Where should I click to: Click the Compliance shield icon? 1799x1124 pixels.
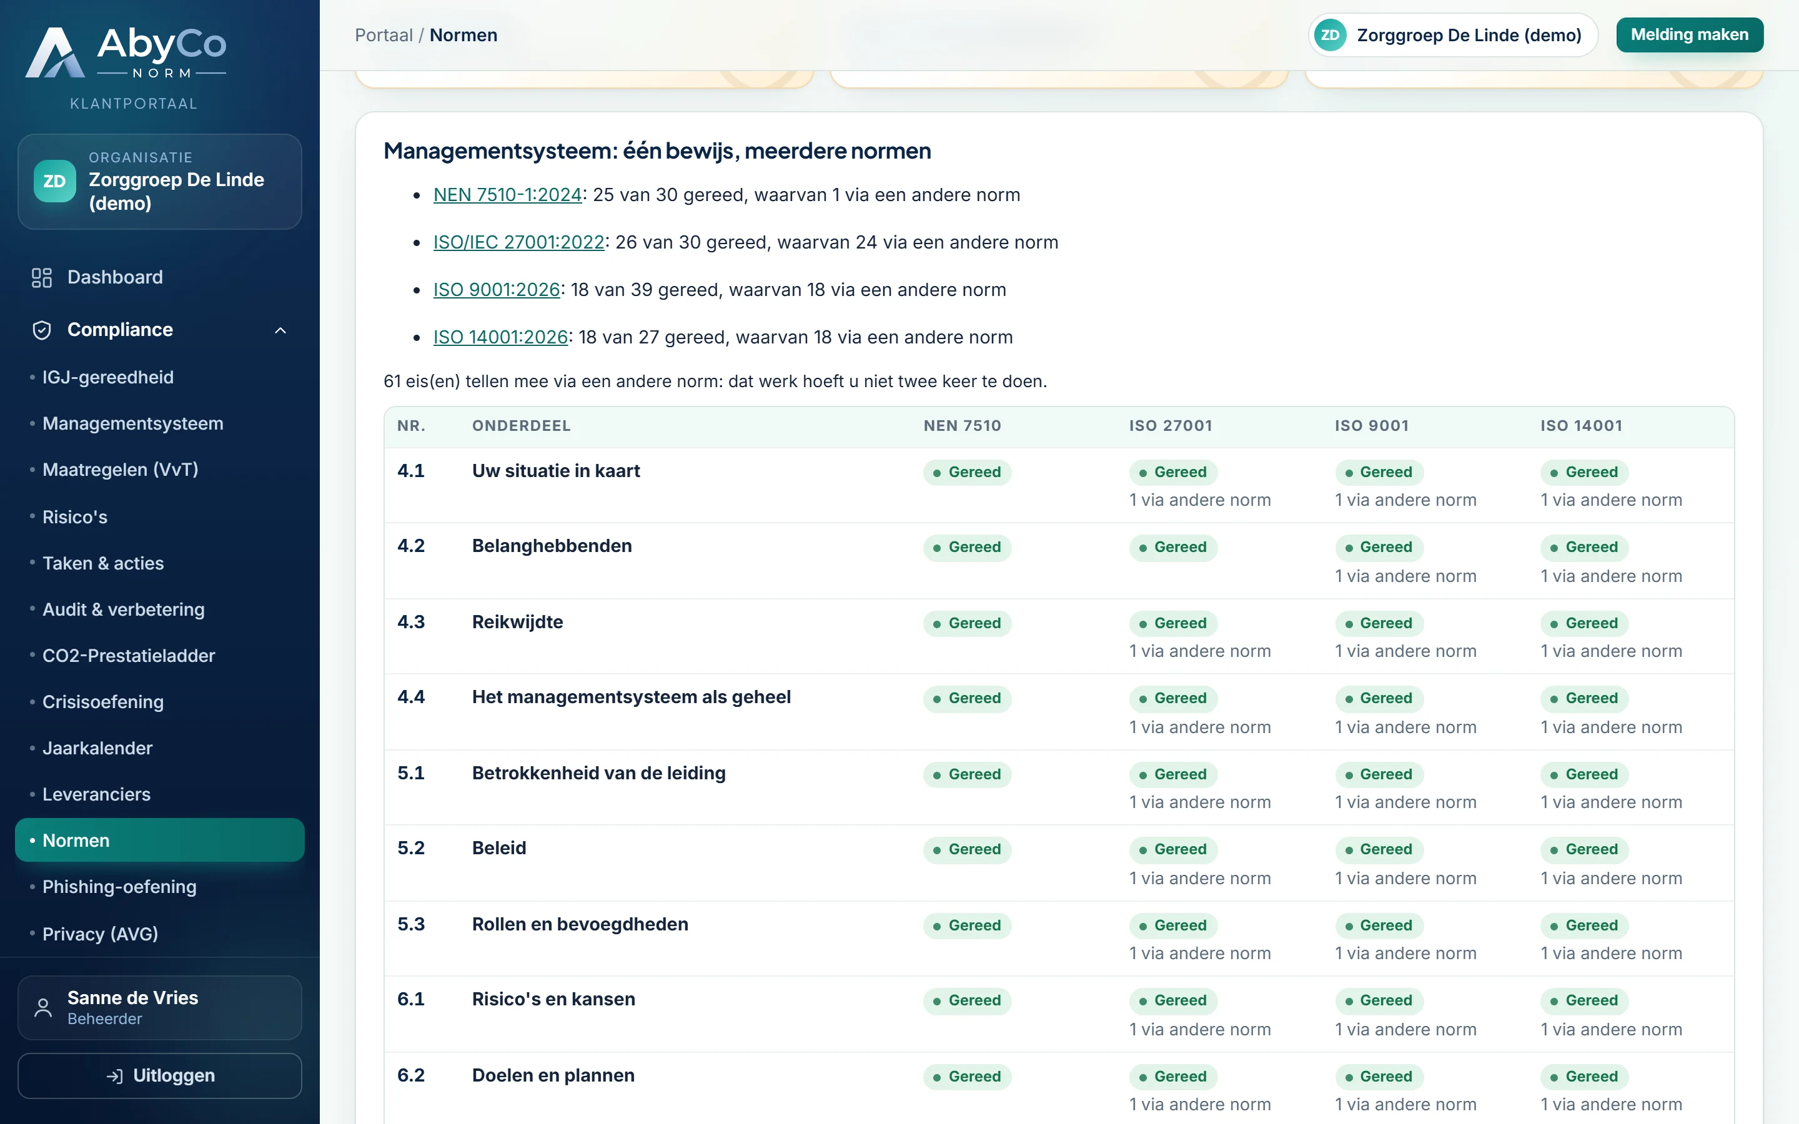pos(42,329)
